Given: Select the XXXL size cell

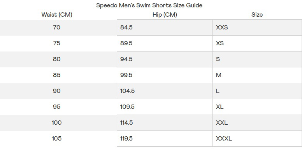Looking at the screenshot, I should pos(257,139).
